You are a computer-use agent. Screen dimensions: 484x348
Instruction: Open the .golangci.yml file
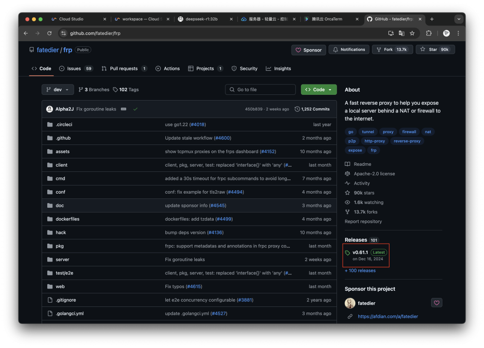69,314
